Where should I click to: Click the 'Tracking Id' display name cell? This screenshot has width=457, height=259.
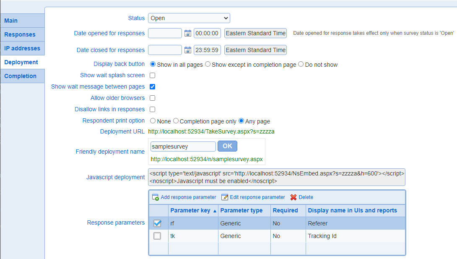tap(356, 236)
